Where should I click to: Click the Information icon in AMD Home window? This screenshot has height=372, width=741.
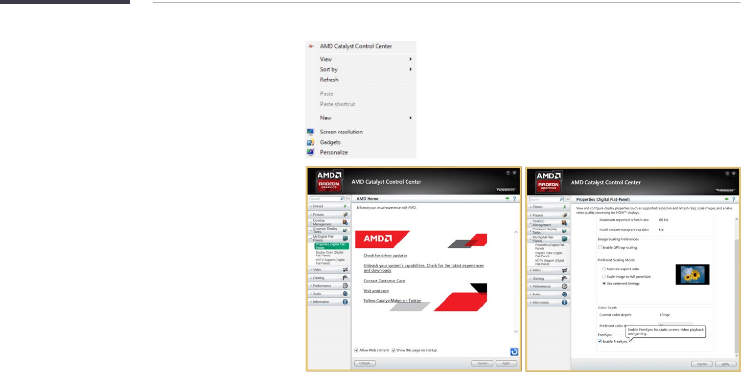[345, 302]
